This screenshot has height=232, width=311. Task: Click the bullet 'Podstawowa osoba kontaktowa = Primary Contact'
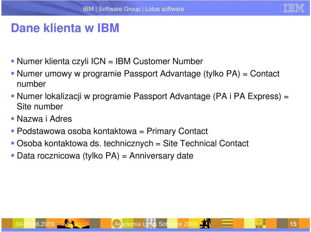click(x=112, y=131)
